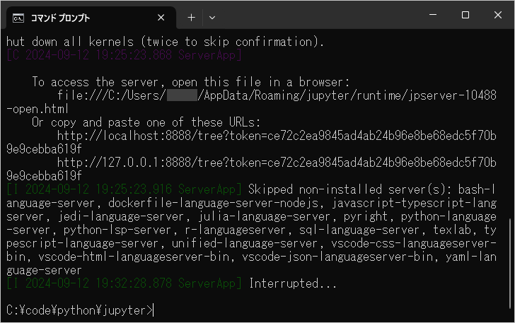Click the "To access the server" line
This screenshot has height=323, width=515.
pyautogui.click(x=190, y=81)
